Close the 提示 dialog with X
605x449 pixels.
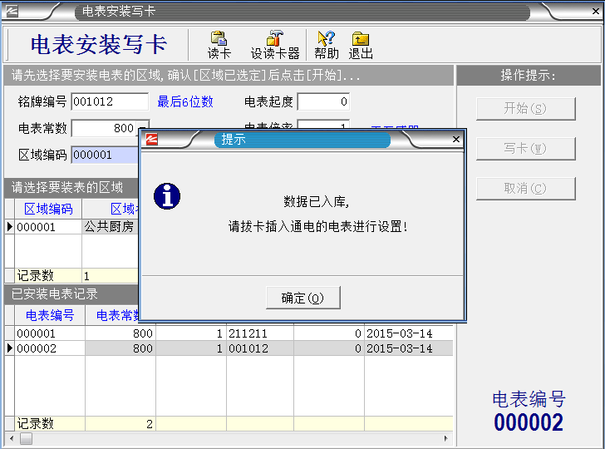[x=455, y=140]
